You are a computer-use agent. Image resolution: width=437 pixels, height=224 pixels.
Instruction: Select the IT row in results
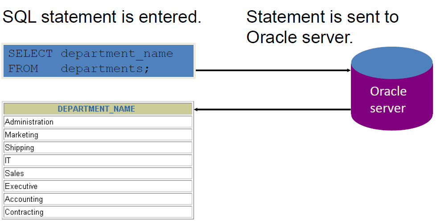pos(98,160)
